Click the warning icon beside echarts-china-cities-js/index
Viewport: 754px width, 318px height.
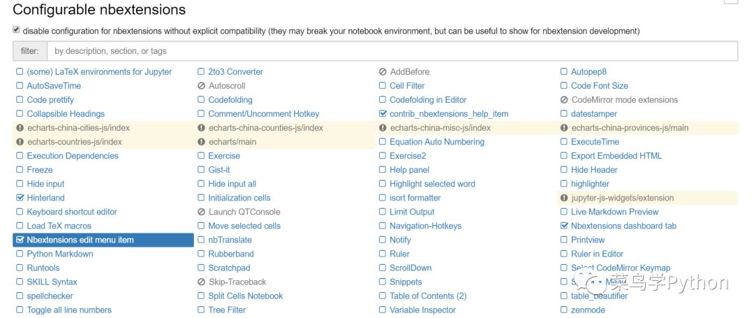[x=20, y=128]
